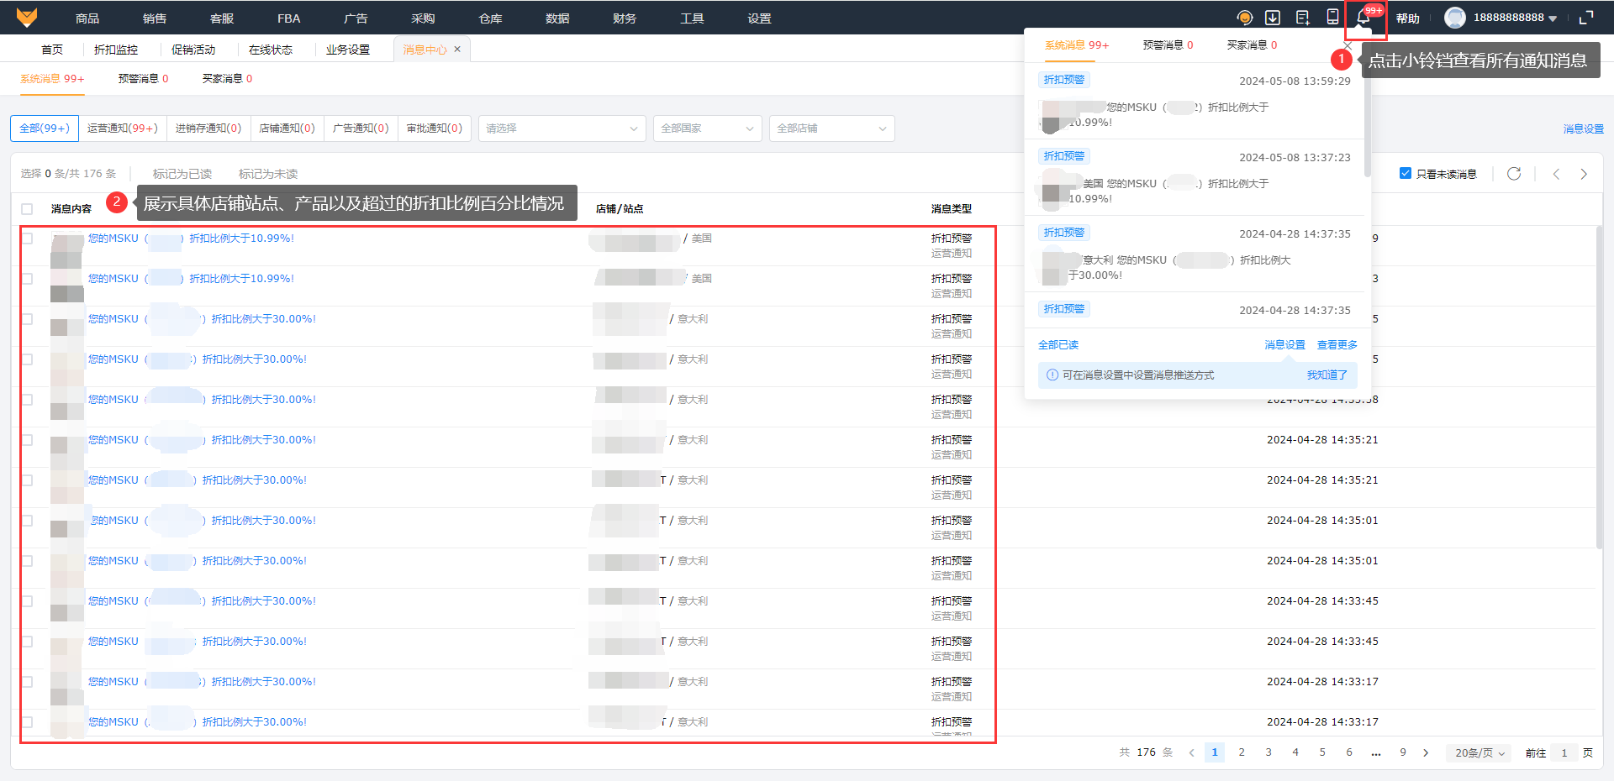Open the 商品 menu

87,18
